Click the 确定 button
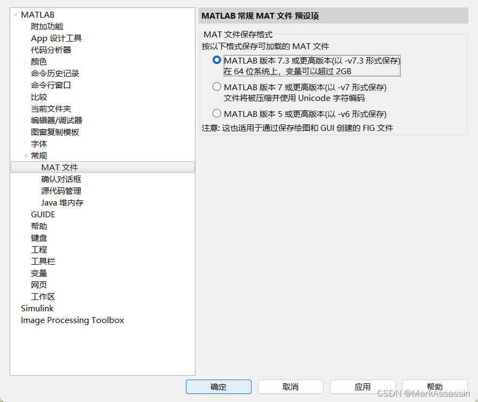The height and width of the screenshot is (402, 478). pos(218,387)
